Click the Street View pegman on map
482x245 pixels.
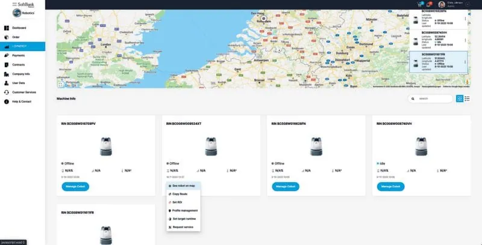466,80
